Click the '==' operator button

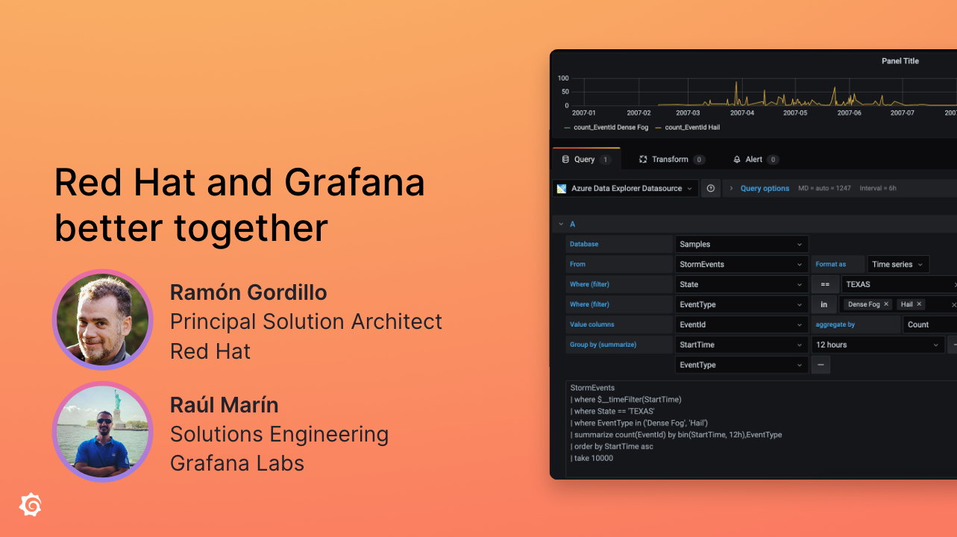824,284
